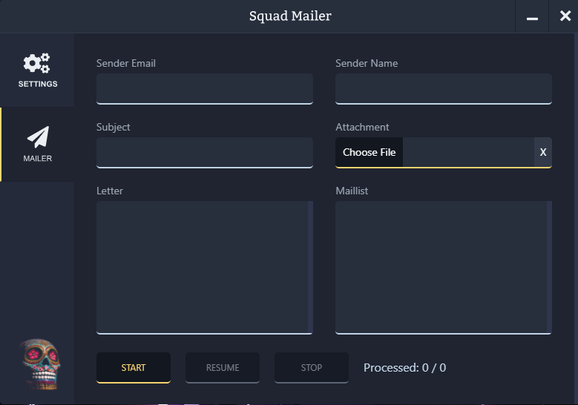
Task: Click inside the Maillist text area
Action: 440,267
